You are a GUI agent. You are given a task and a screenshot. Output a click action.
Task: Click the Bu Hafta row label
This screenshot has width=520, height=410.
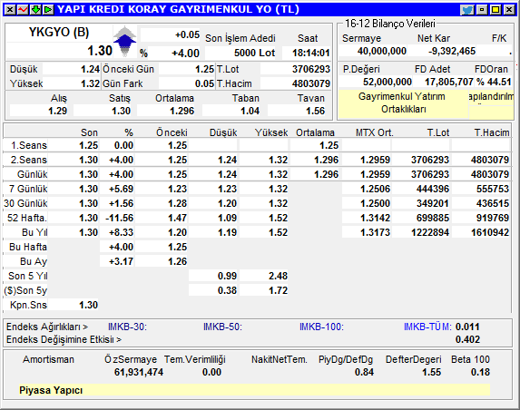tap(28, 248)
